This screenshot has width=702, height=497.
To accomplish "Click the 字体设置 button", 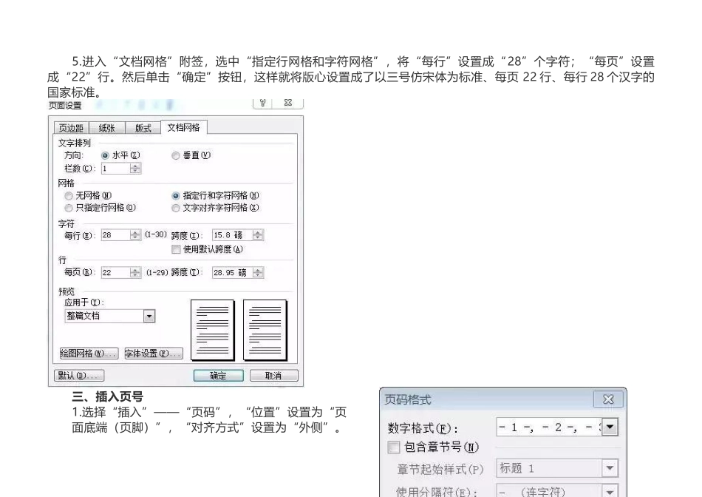I will [x=152, y=354].
